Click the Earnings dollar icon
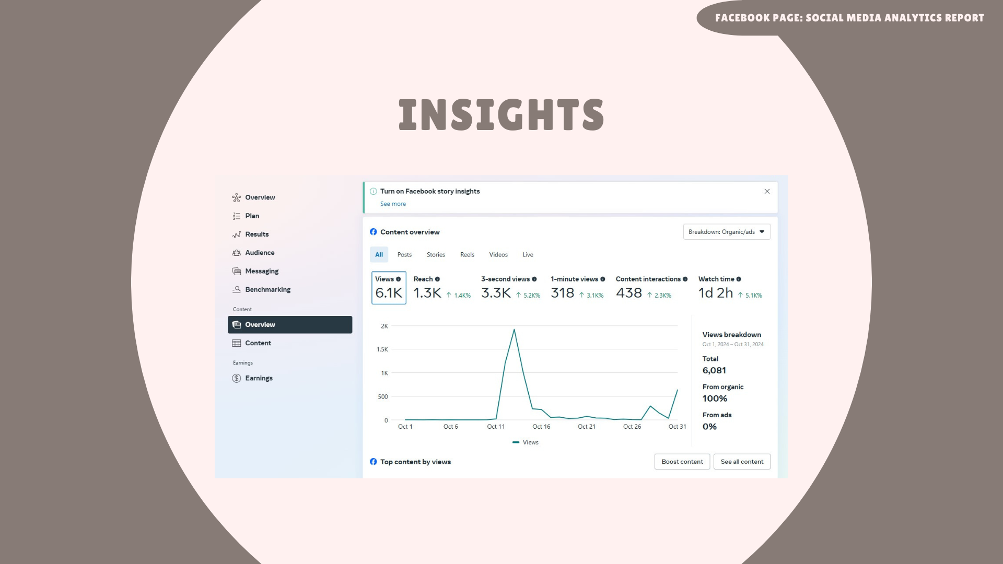 tap(236, 378)
